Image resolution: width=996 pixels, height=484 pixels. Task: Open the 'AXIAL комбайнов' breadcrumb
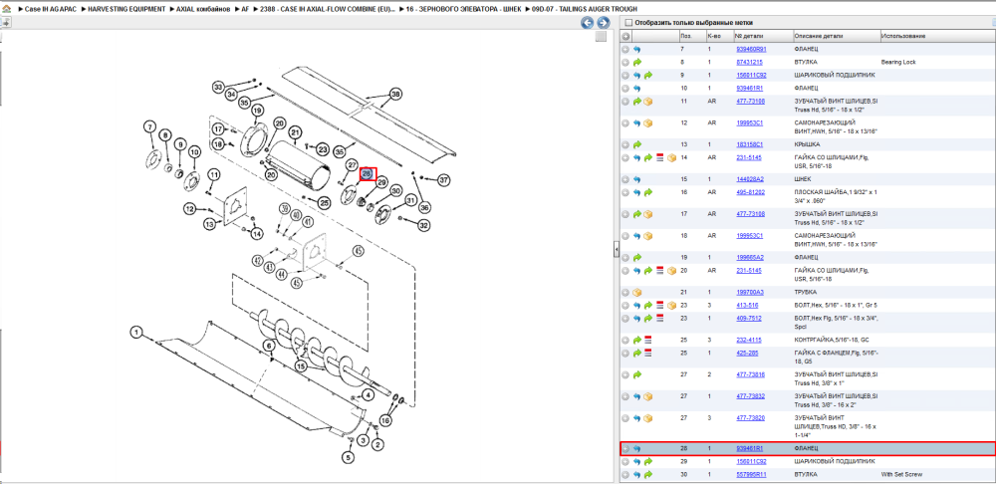pyautogui.click(x=203, y=10)
